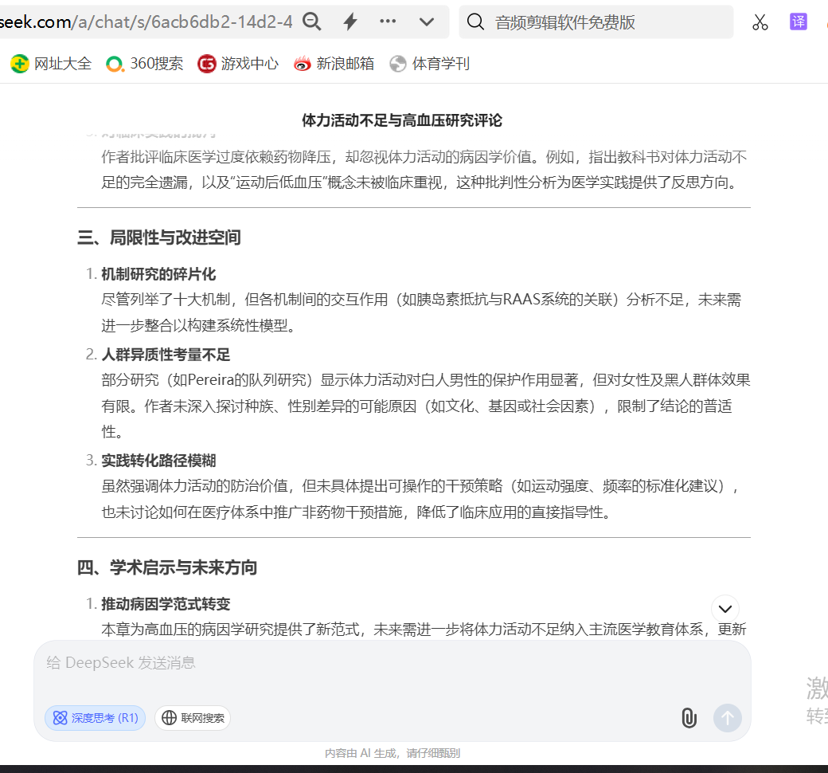Screen dimensions: 828x773
Task: Click the search magnifier icon in search box
Action: (x=475, y=22)
